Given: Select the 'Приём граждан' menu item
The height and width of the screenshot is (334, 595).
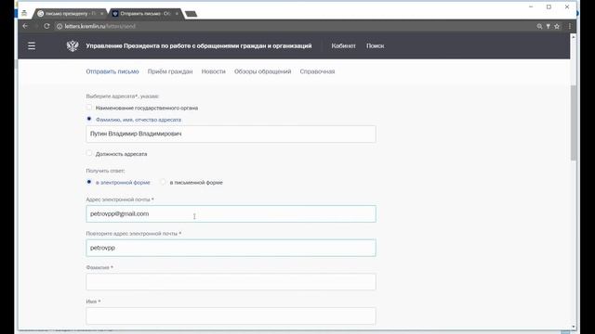Looking at the screenshot, I should tap(170, 71).
